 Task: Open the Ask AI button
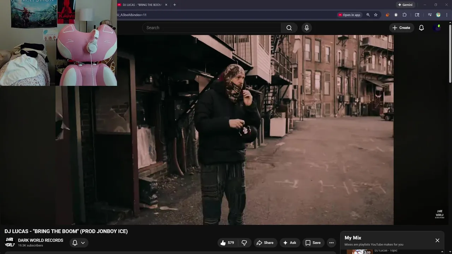[289, 243]
